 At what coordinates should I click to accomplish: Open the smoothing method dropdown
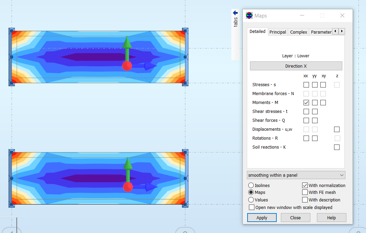(x=296, y=175)
